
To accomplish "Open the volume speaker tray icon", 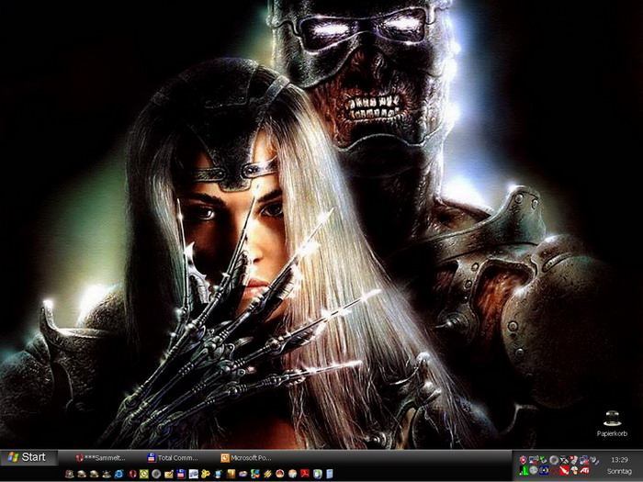I will (593, 461).
